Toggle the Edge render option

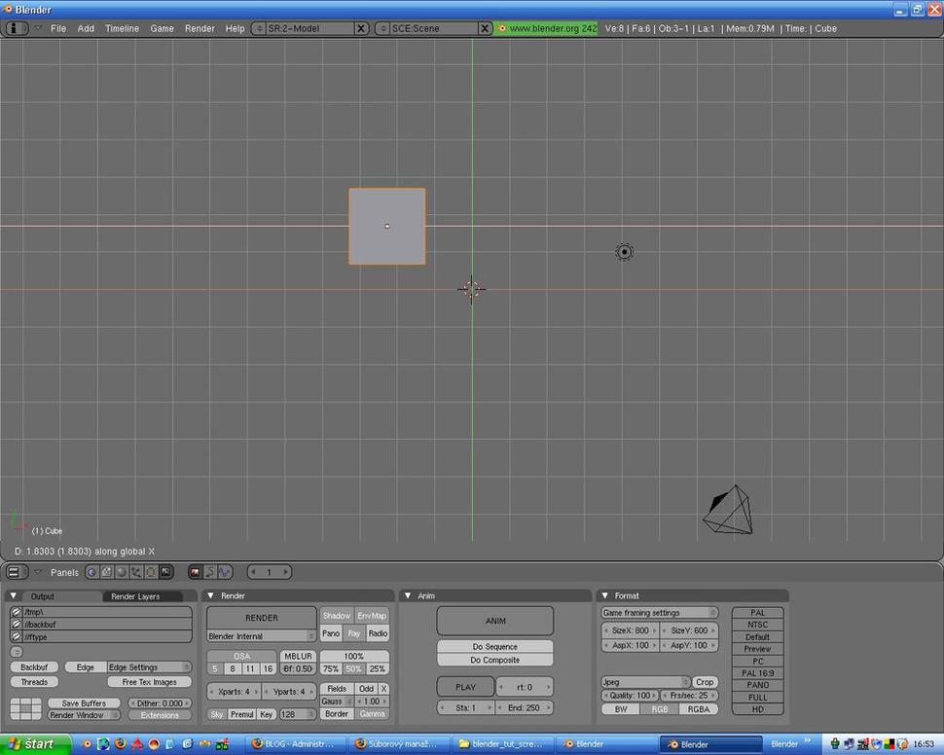(86, 667)
